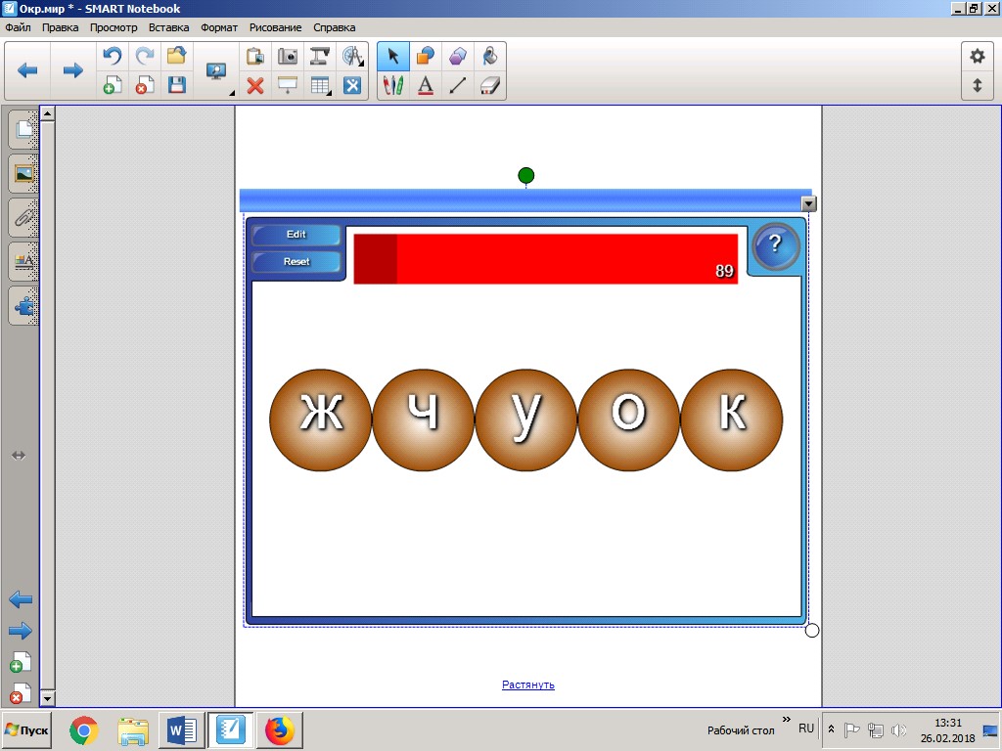
Task: Pick the Fill bucket tool
Action: pos(490,56)
